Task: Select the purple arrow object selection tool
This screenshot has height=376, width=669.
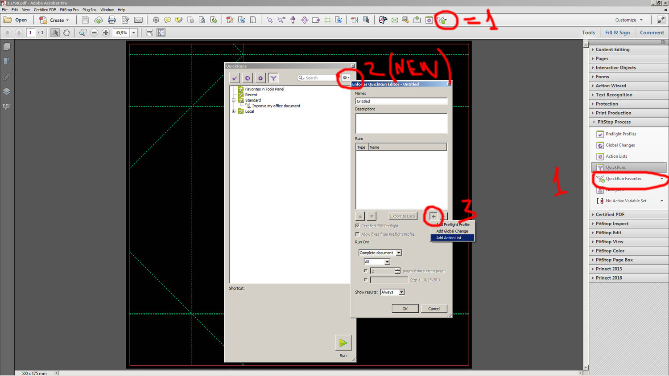Action: coord(269,20)
